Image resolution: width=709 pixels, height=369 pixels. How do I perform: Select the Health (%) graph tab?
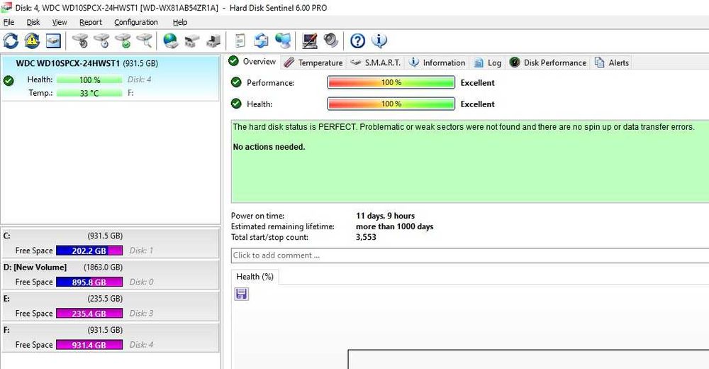[255, 277]
